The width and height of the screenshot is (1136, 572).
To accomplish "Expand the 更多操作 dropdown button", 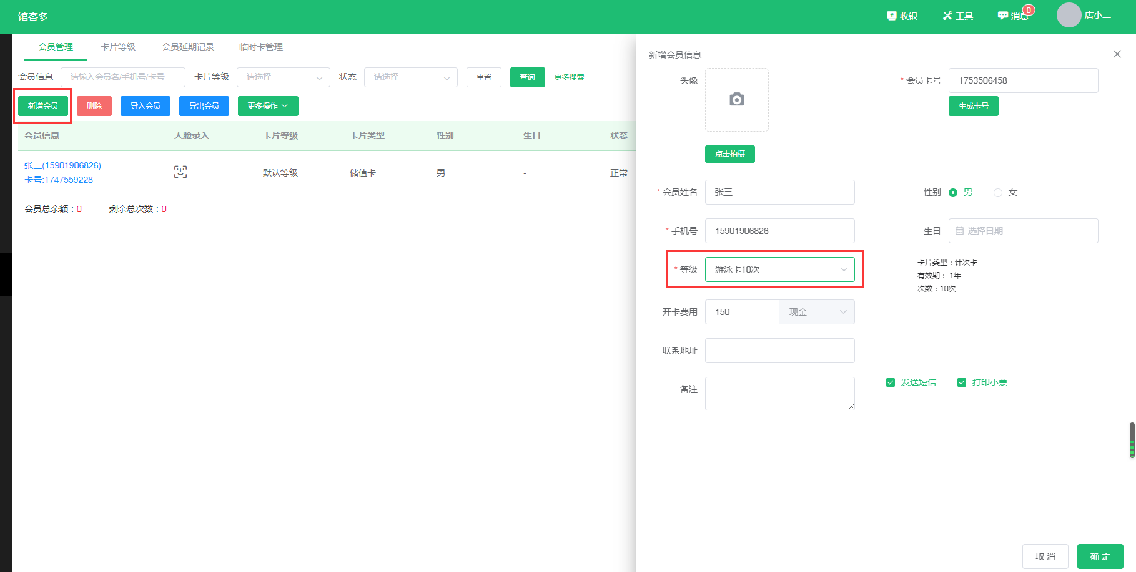I will 268,106.
